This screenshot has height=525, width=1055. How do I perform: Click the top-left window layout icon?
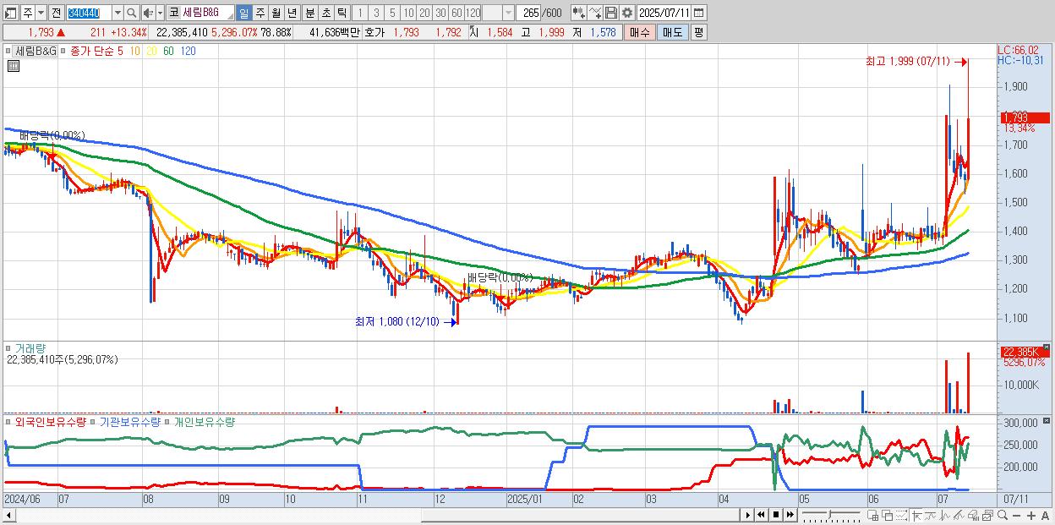tap(11, 13)
